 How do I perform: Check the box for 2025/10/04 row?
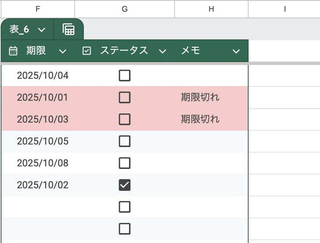tap(125, 76)
